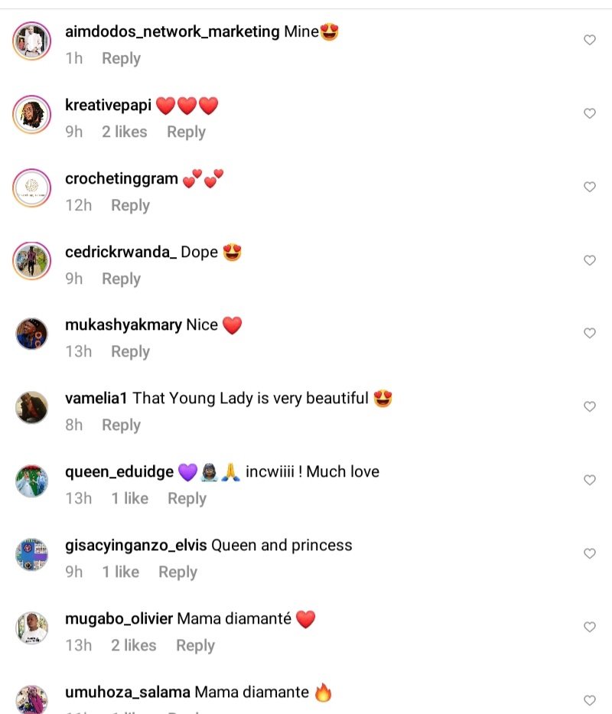Like mugabo_olivier's Mama diamanté comment
Viewport: 612px width, 714px height.
coord(590,627)
